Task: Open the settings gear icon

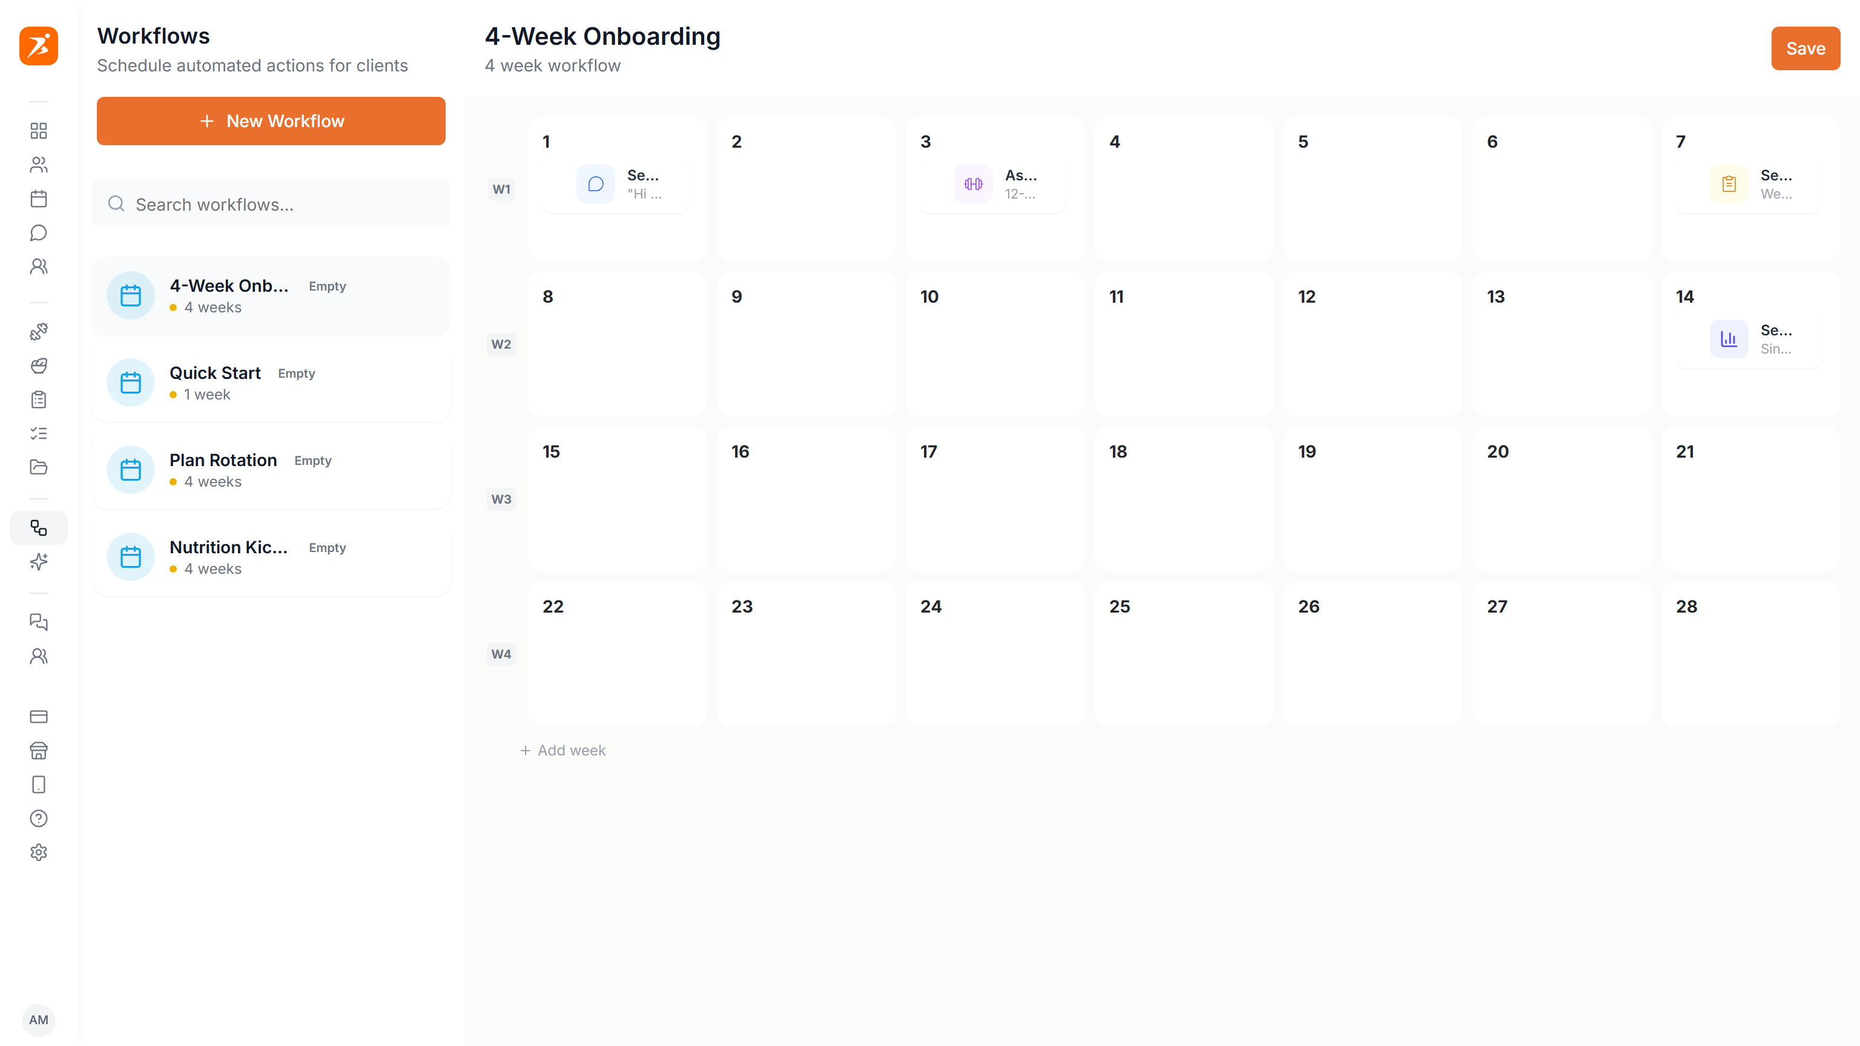Action: pyautogui.click(x=38, y=852)
